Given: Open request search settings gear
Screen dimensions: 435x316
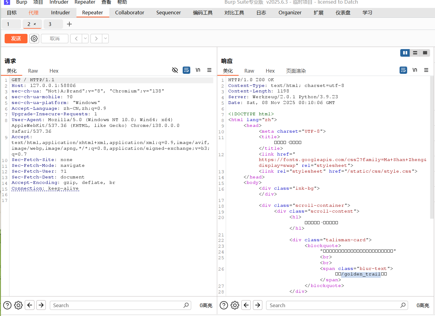Looking at the screenshot, I should 18,305.
